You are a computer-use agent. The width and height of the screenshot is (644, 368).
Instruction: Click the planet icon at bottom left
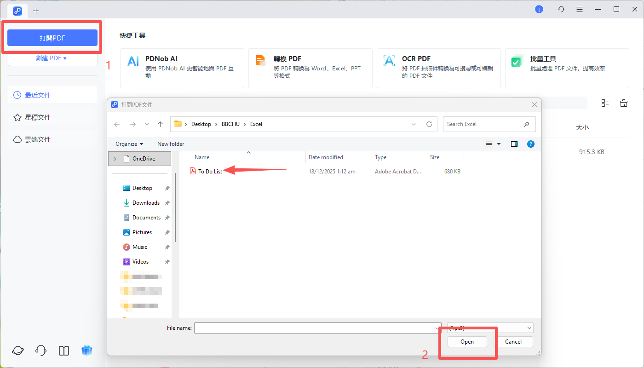pyautogui.click(x=18, y=351)
